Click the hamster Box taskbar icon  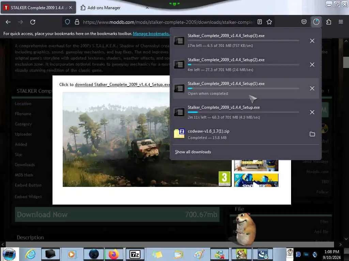click(x=242, y=254)
